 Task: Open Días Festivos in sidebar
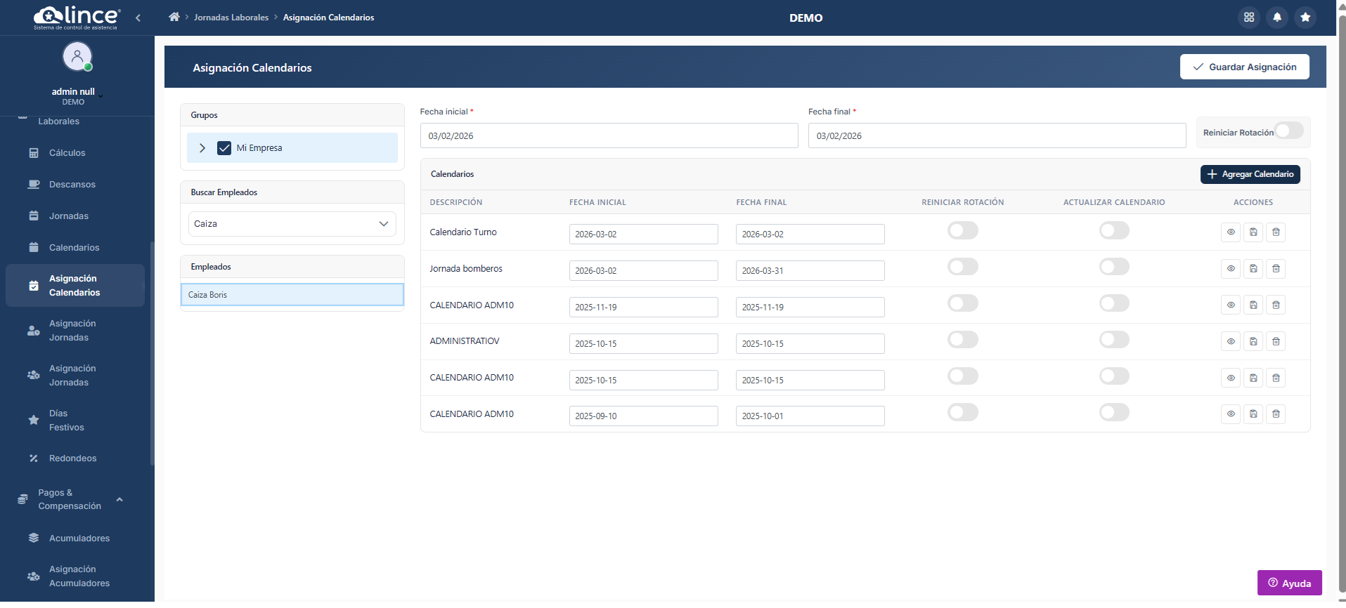(x=66, y=420)
